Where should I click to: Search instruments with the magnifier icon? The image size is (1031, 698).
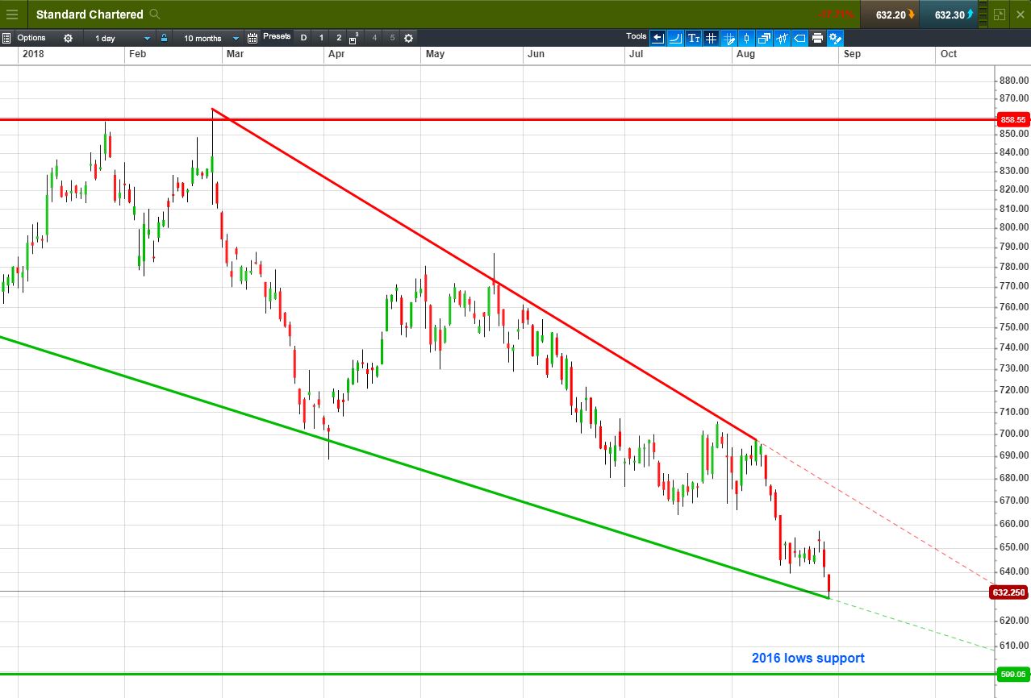pyautogui.click(x=155, y=15)
